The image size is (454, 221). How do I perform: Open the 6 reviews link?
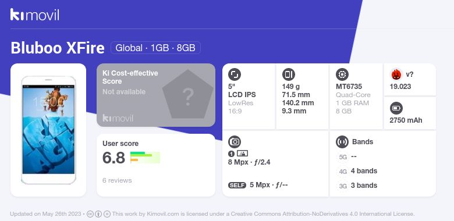[117, 180]
